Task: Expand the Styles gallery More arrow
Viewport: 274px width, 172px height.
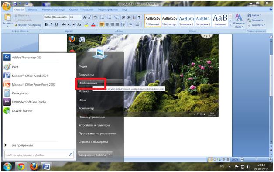Action: click(x=230, y=25)
